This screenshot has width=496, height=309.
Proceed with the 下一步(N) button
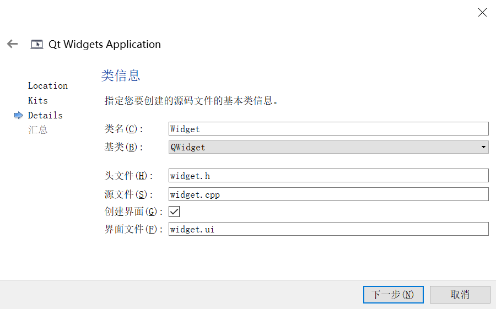pyautogui.click(x=393, y=295)
